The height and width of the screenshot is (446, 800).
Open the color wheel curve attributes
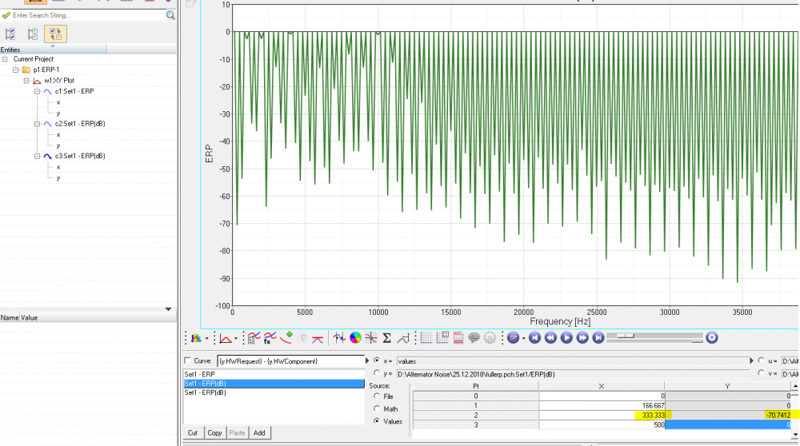tap(355, 338)
